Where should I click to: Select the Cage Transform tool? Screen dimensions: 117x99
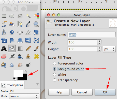[36, 40]
